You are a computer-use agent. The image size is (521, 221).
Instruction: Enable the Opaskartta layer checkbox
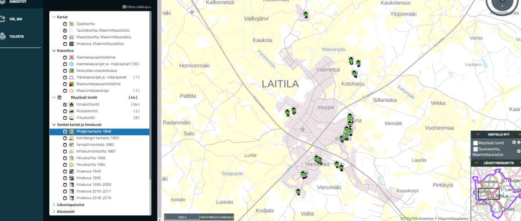(x=65, y=24)
